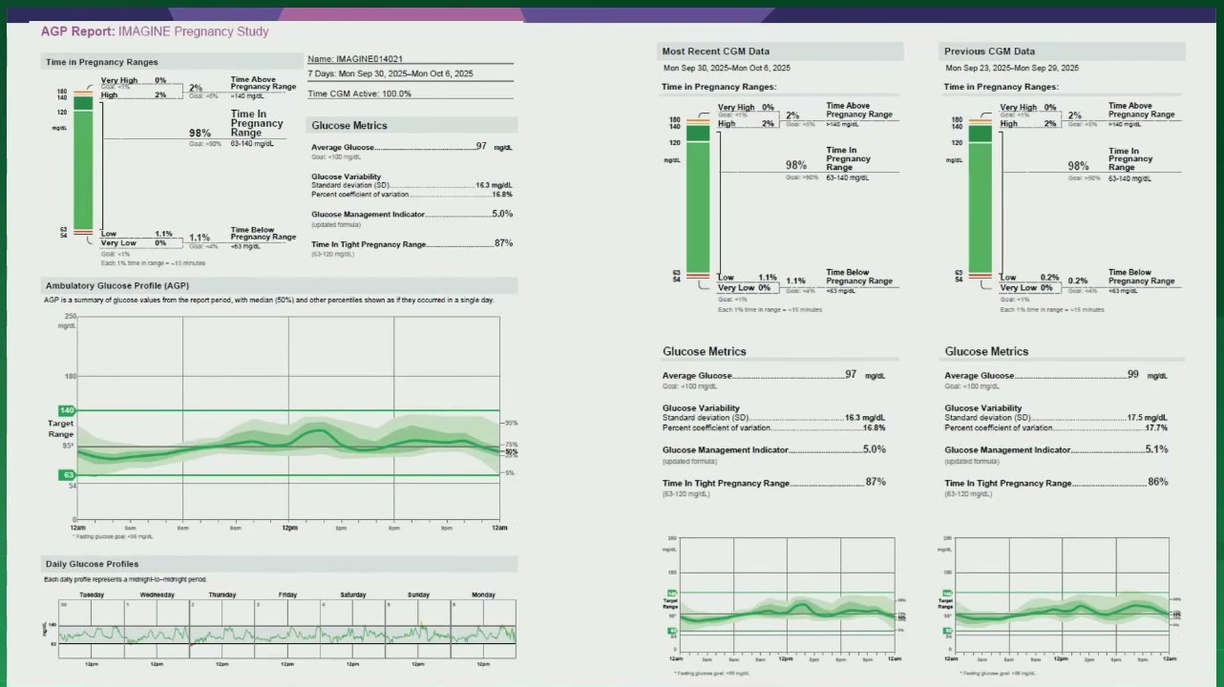Select the Tuesday daily glucose profile
The image size is (1224, 687).
[x=92, y=629]
